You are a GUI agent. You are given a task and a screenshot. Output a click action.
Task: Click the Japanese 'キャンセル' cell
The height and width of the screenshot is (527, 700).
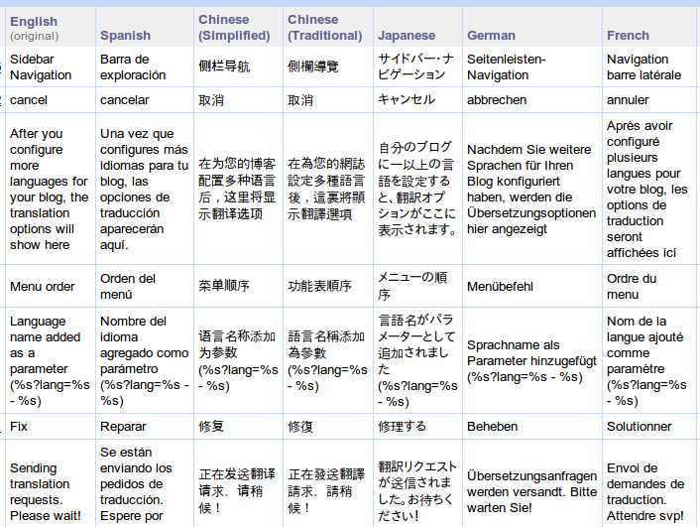point(417,100)
